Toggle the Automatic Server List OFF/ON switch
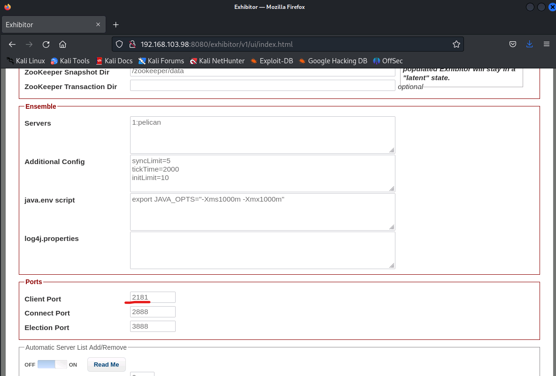Viewport: 556px width, 376px height. [x=52, y=364]
